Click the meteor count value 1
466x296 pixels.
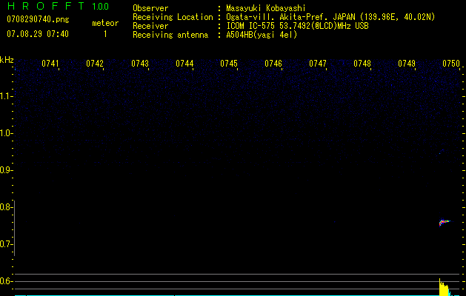(105, 34)
